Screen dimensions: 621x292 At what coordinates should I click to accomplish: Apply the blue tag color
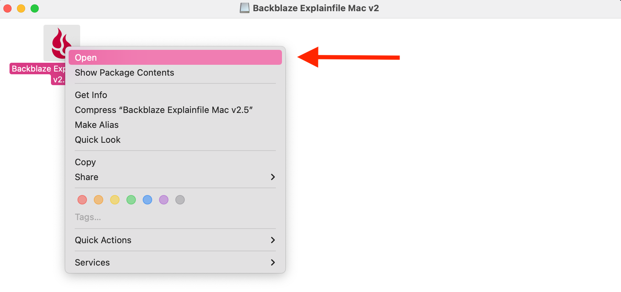click(147, 200)
